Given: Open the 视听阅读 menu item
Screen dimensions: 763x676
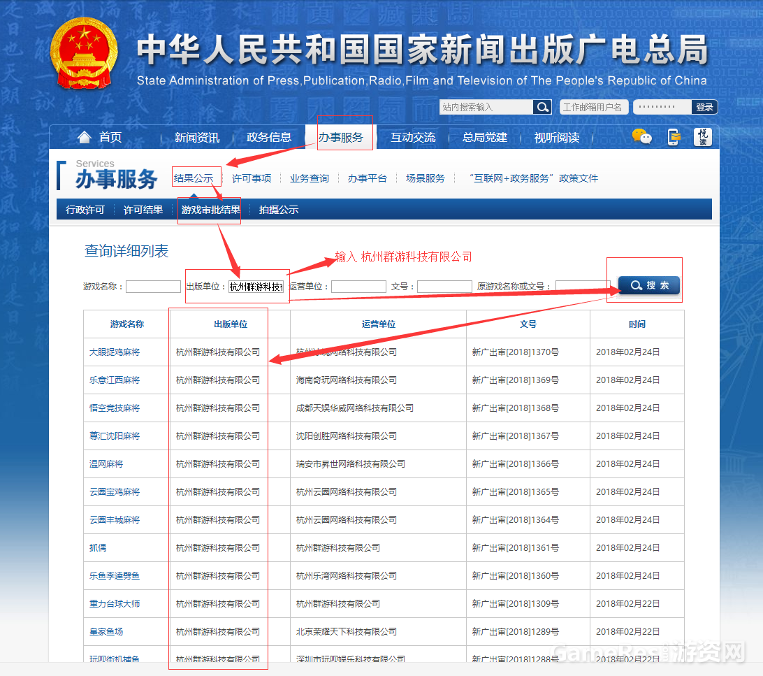Looking at the screenshot, I should click(557, 138).
